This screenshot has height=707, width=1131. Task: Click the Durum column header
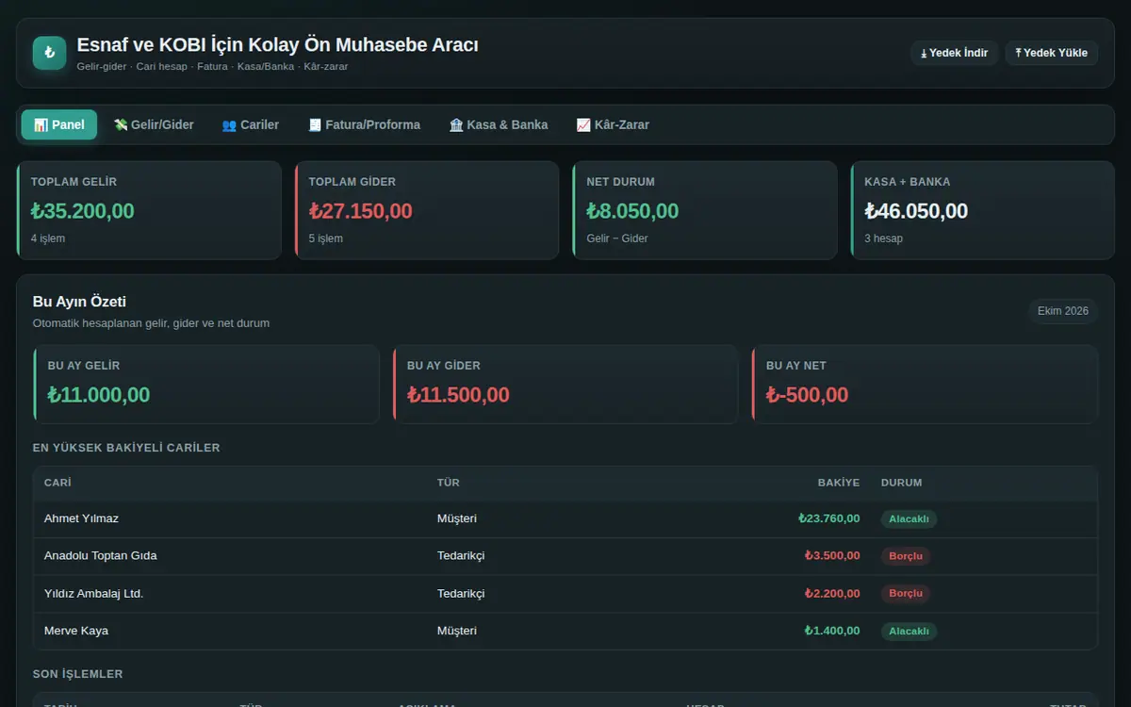point(902,483)
